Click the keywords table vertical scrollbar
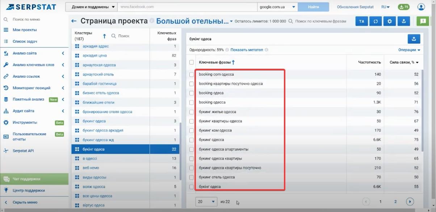The image size is (436, 212). 422,110
